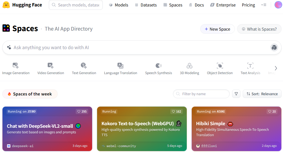Open the fffiloni author link
This screenshot has width=283, height=153.
tap(209, 146)
